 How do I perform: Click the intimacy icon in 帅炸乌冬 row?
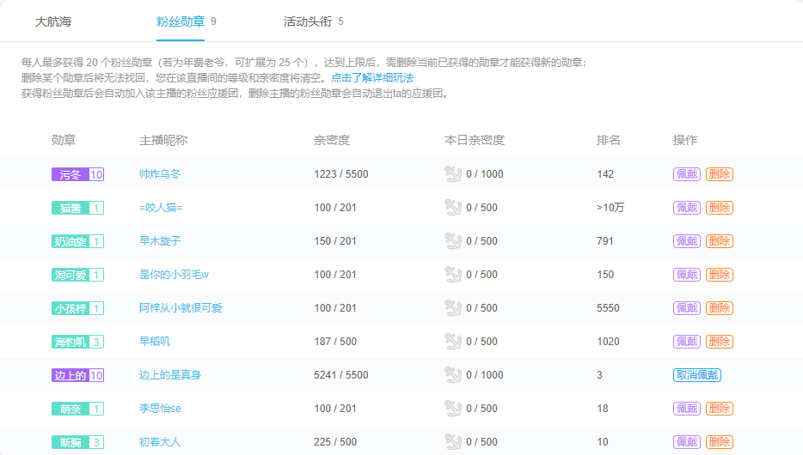point(453,173)
